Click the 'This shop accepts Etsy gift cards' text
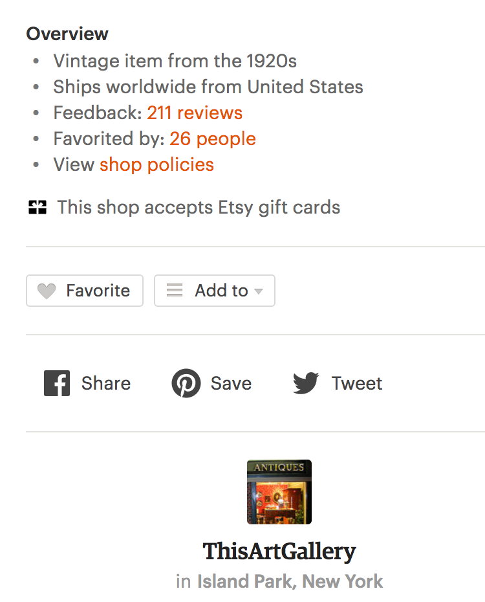The width and height of the screenshot is (485, 602). pos(199,208)
